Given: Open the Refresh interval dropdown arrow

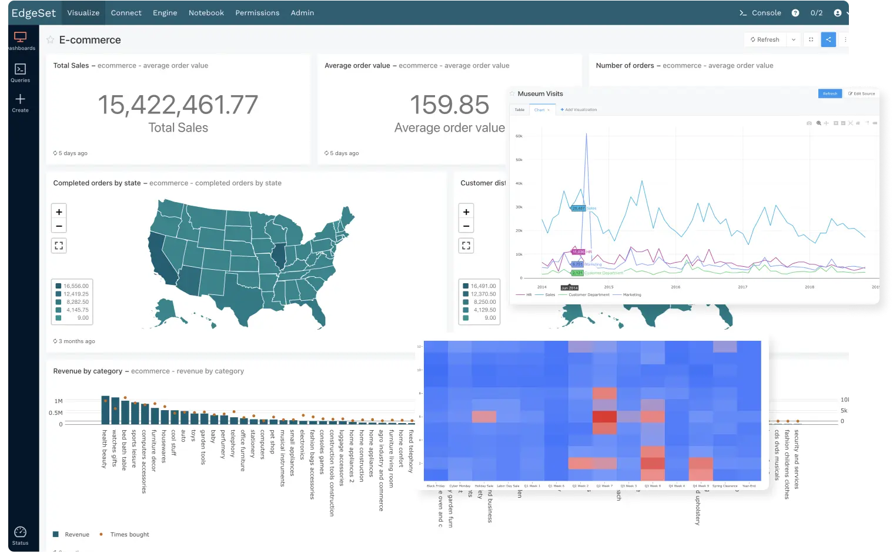Looking at the screenshot, I should 794,39.
